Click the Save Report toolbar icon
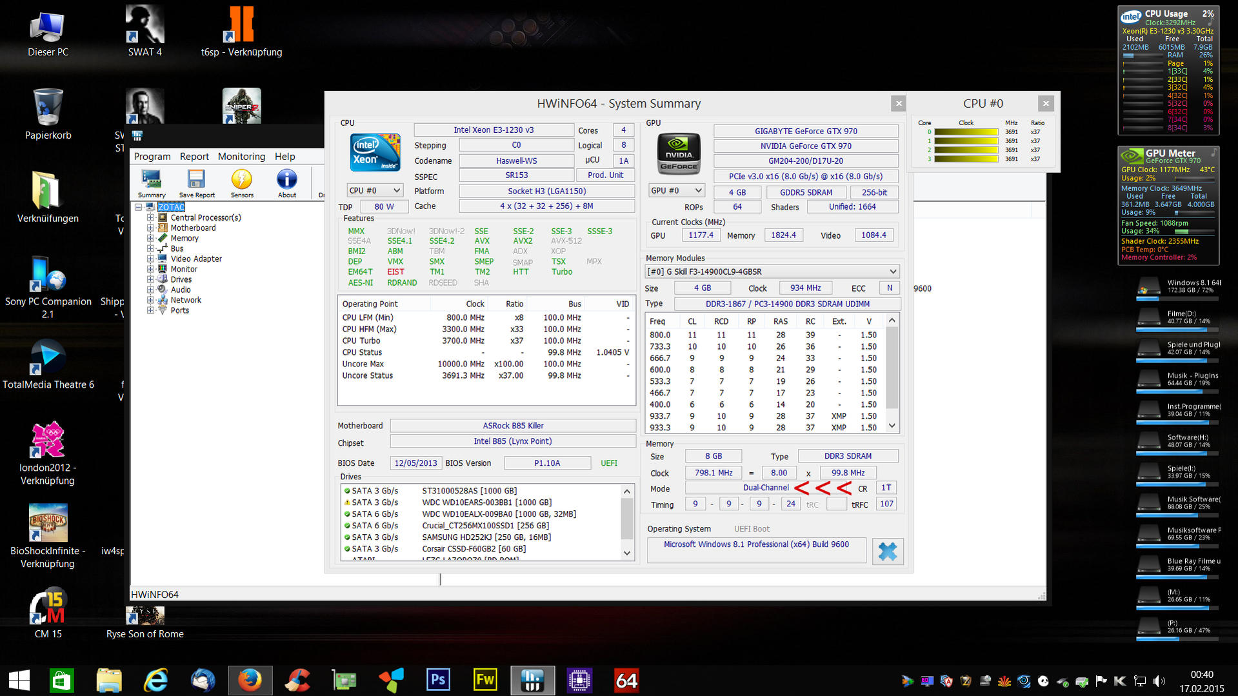 tap(196, 183)
